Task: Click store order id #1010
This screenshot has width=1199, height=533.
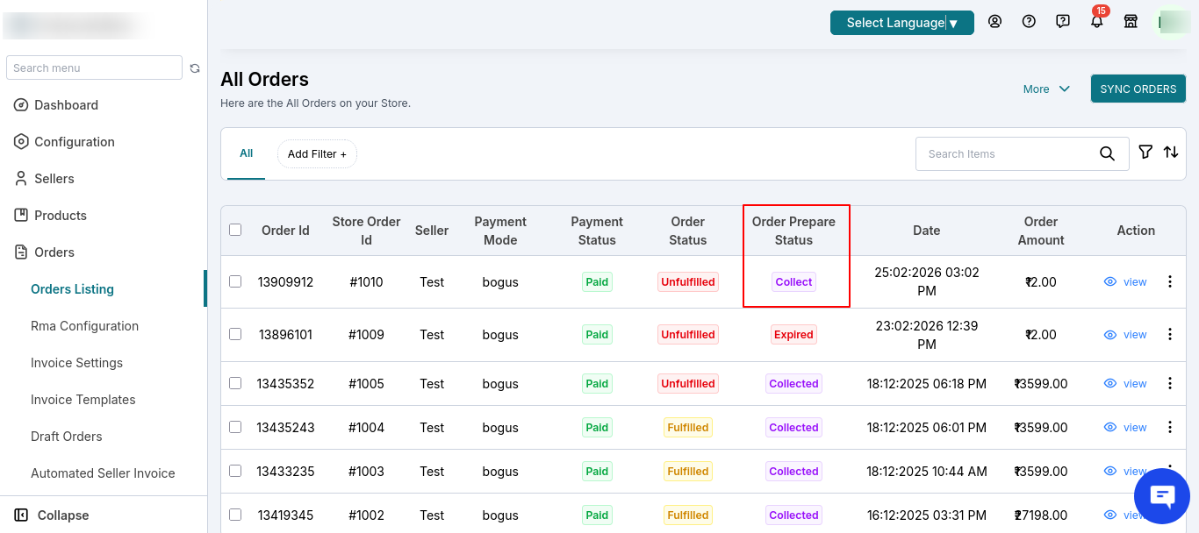Action: click(366, 281)
